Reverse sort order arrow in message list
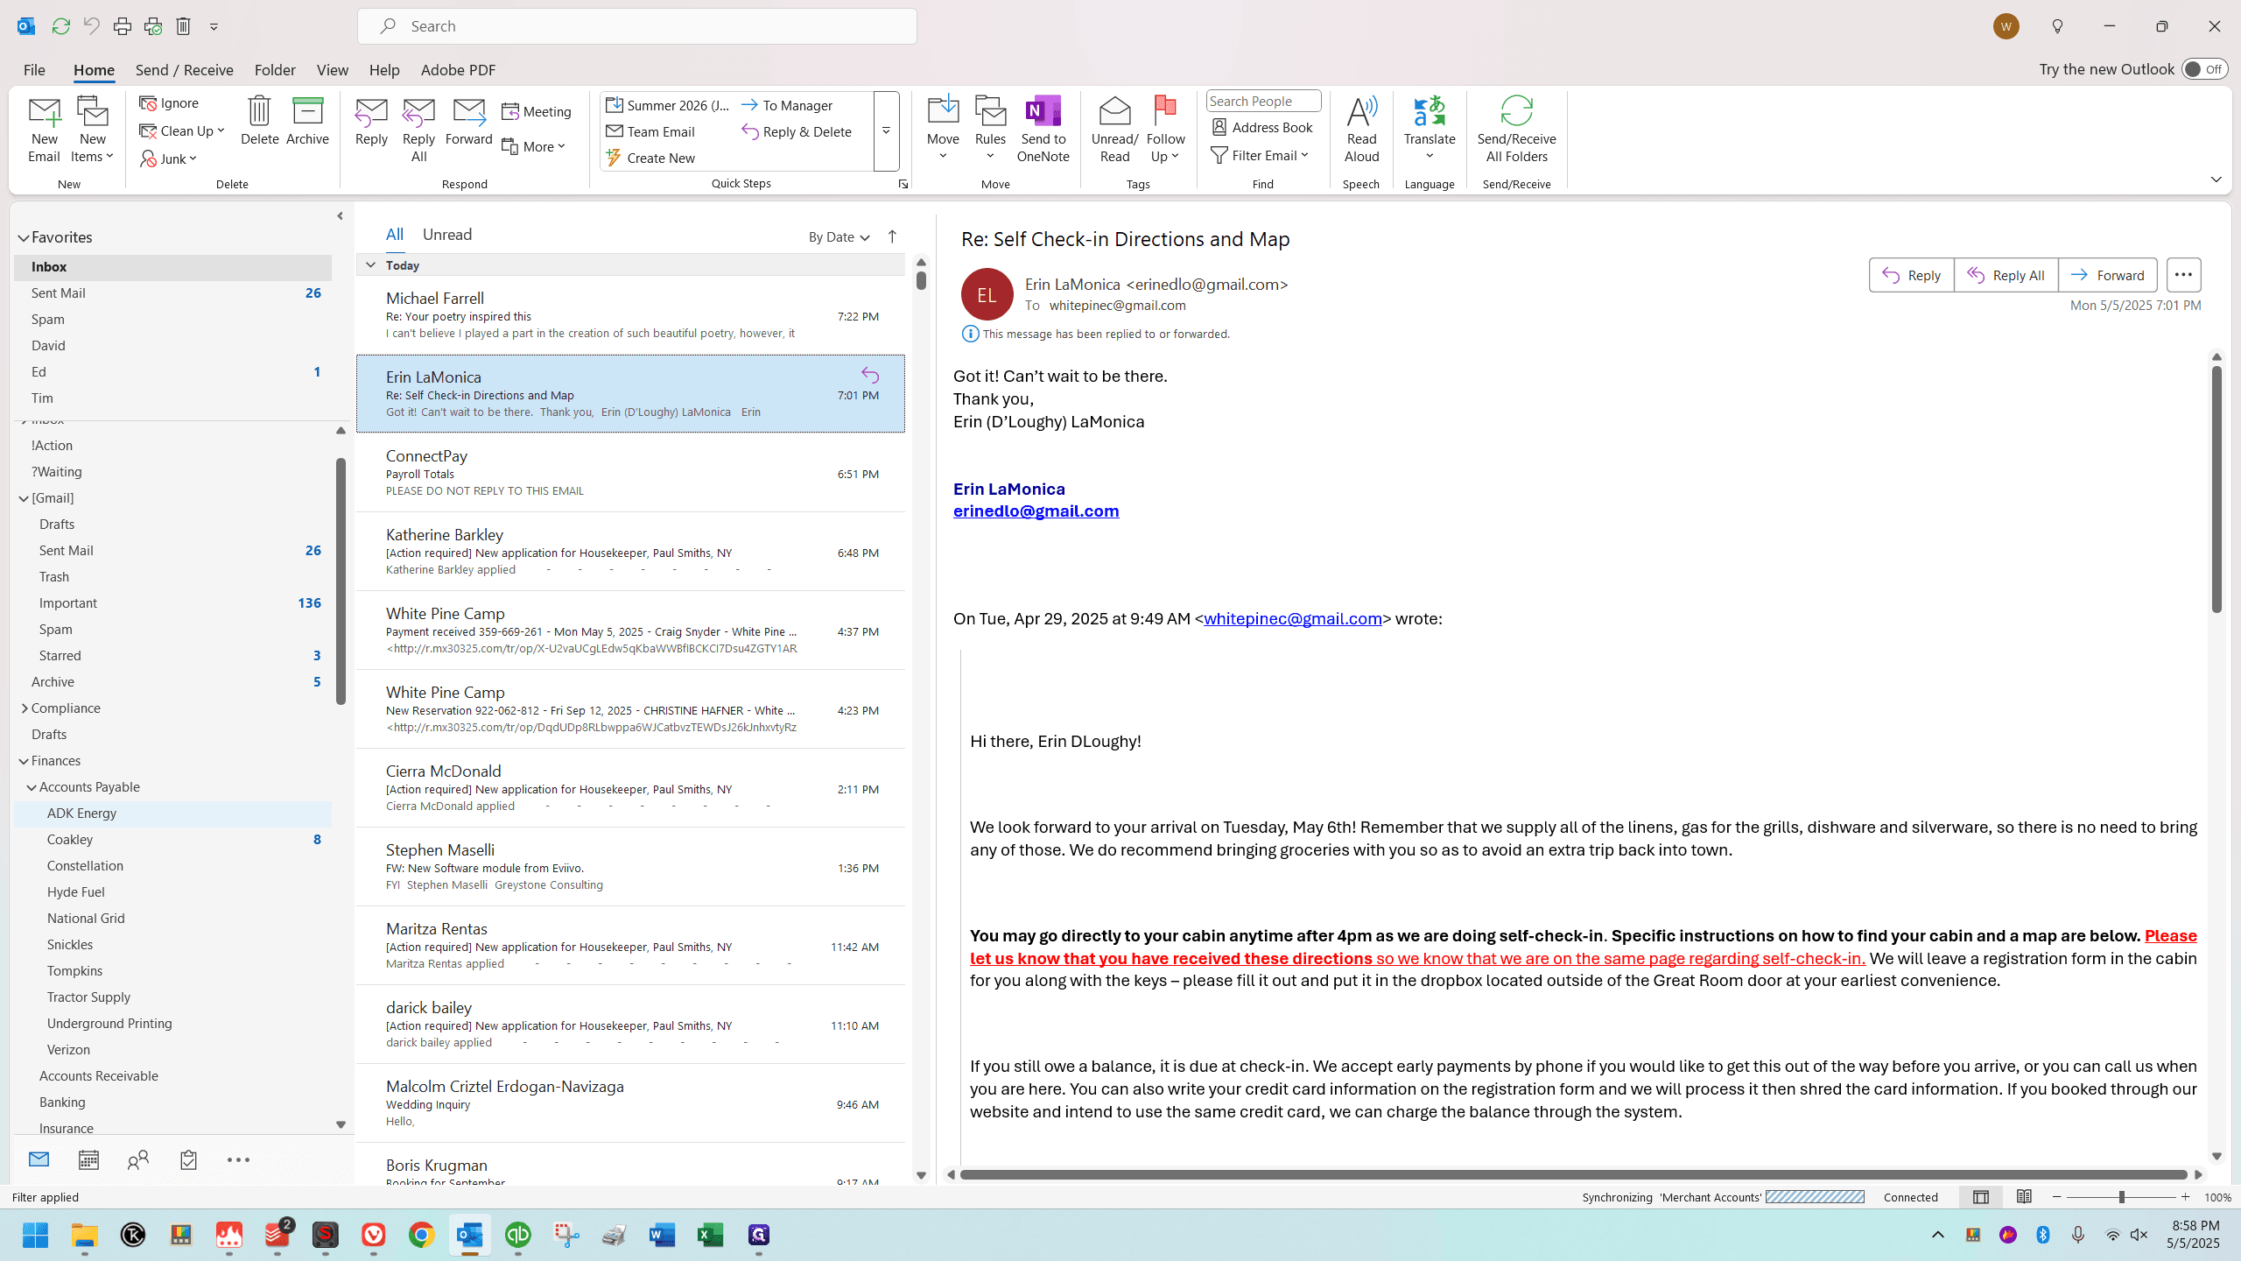Viewport: 2241px width, 1261px height. pyautogui.click(x=892, y=236)
